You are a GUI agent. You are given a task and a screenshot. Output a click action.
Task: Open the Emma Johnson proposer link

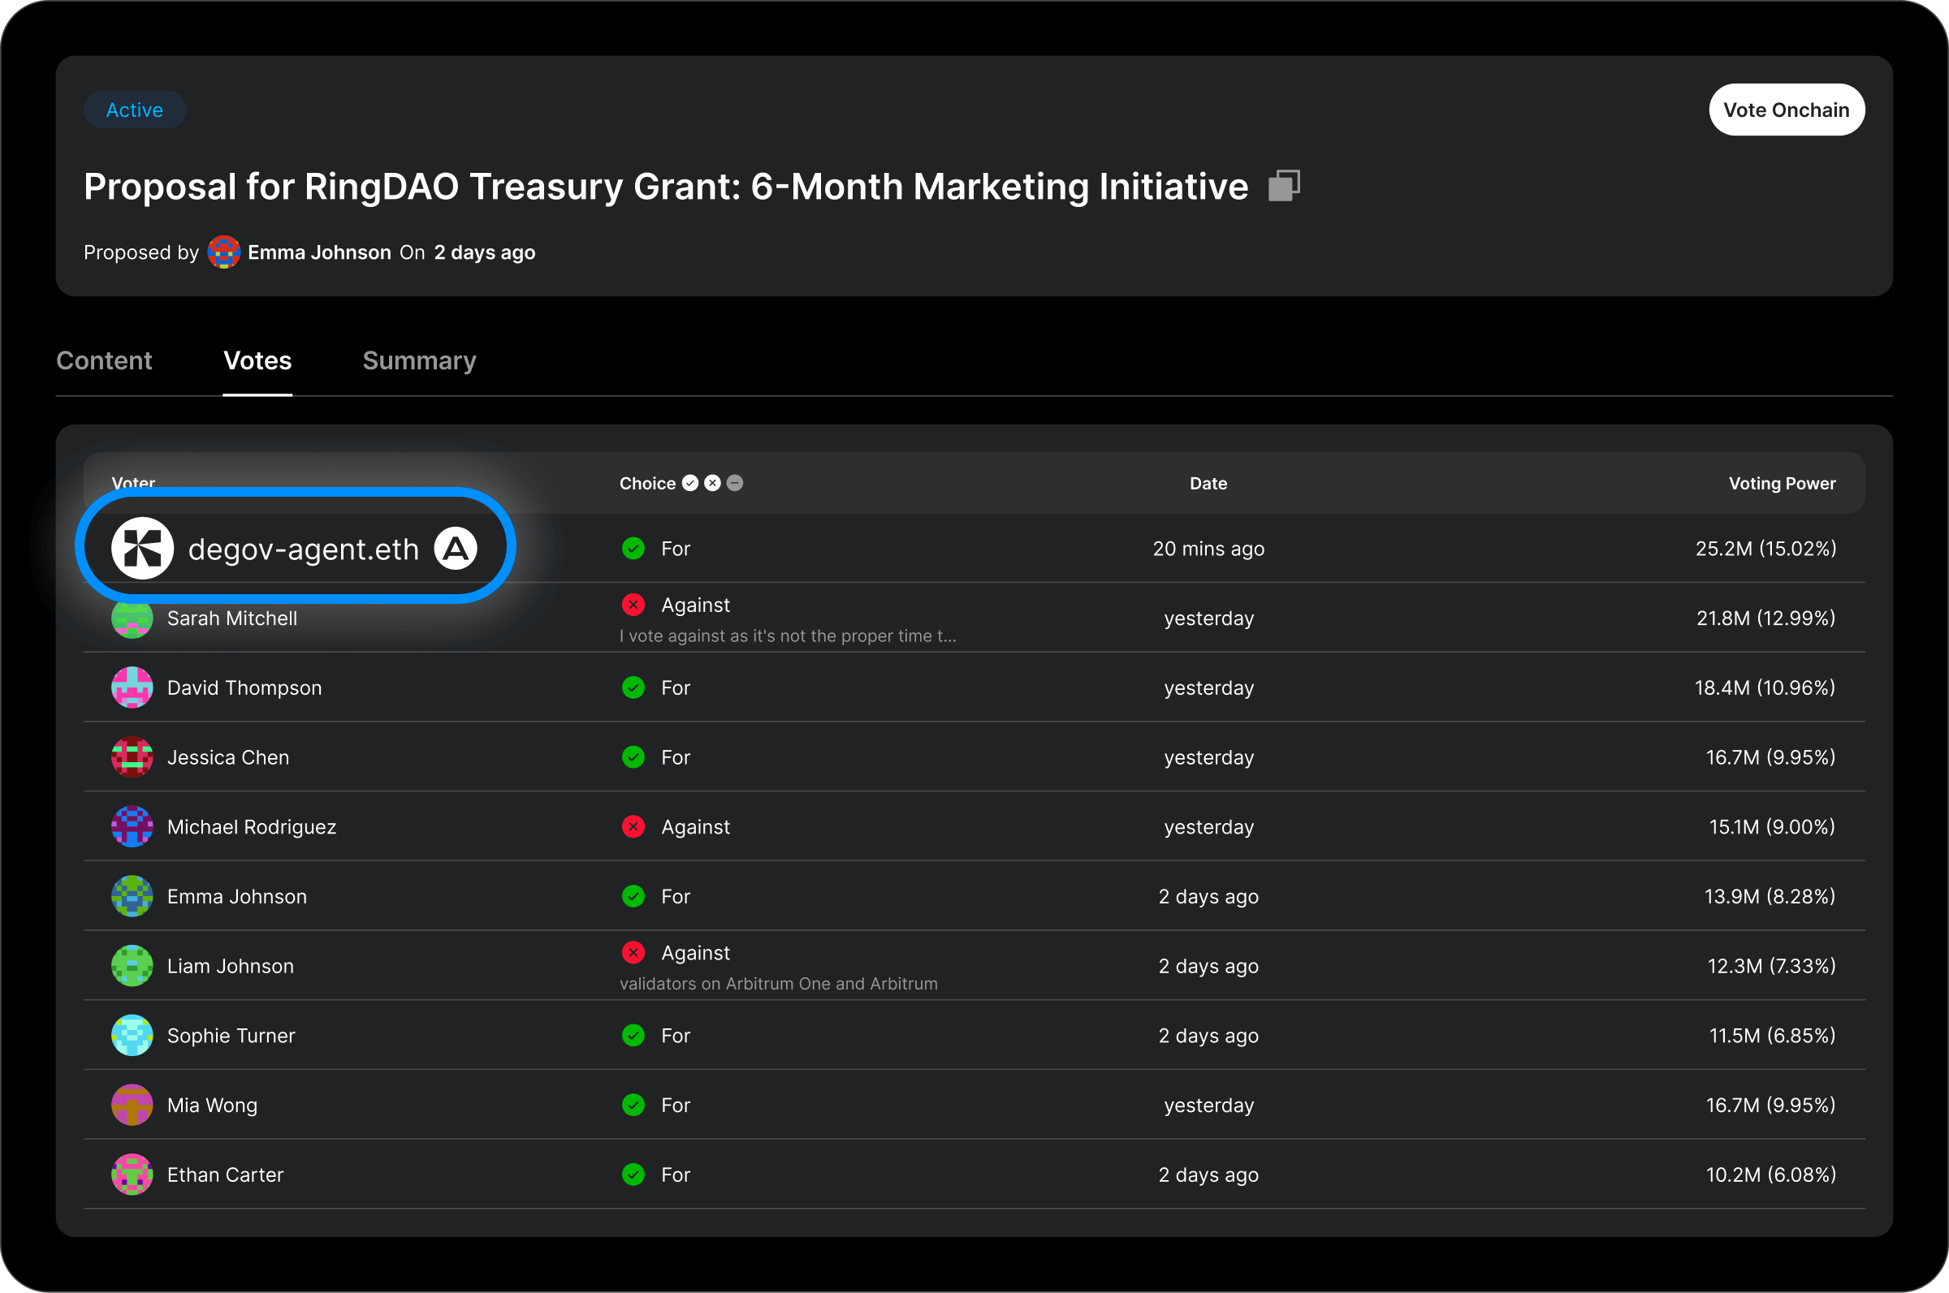pos(319,252)
